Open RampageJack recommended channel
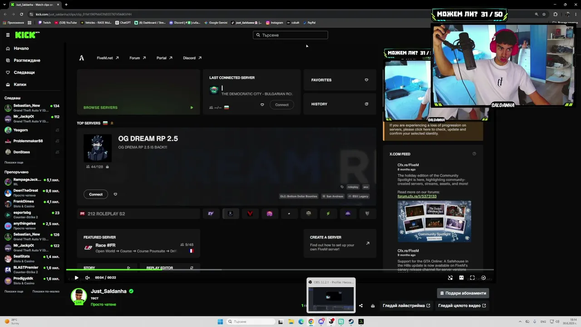The width and height of the screenshot is (581, 327). (33, 182)
